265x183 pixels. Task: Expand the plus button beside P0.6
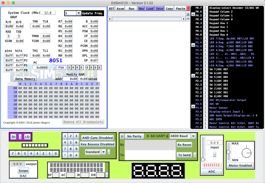(x=193, y=14)
